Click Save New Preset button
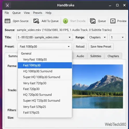129x129 pixels. (x=101, y=47)
